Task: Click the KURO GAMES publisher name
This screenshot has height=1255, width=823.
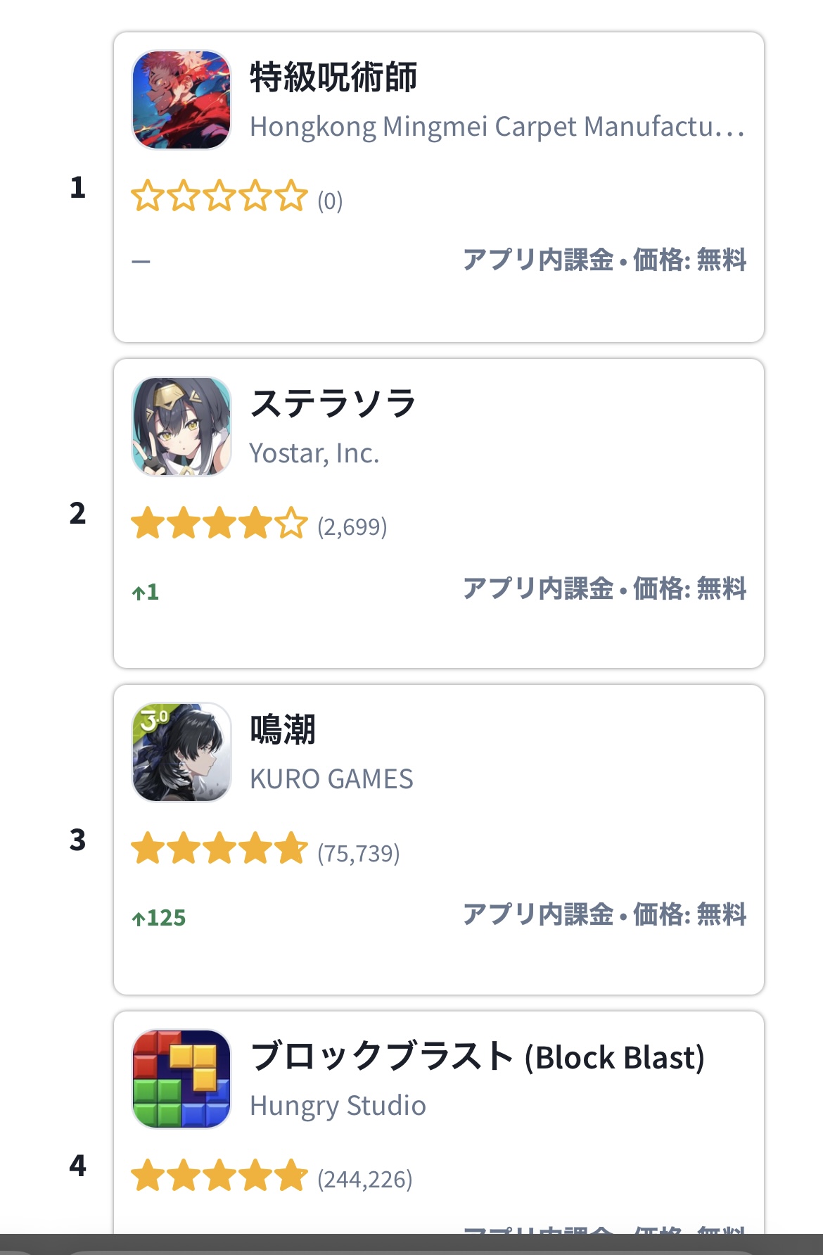Action: (x=331, y=779)
